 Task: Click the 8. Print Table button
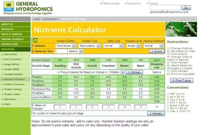tap(181, 81)
